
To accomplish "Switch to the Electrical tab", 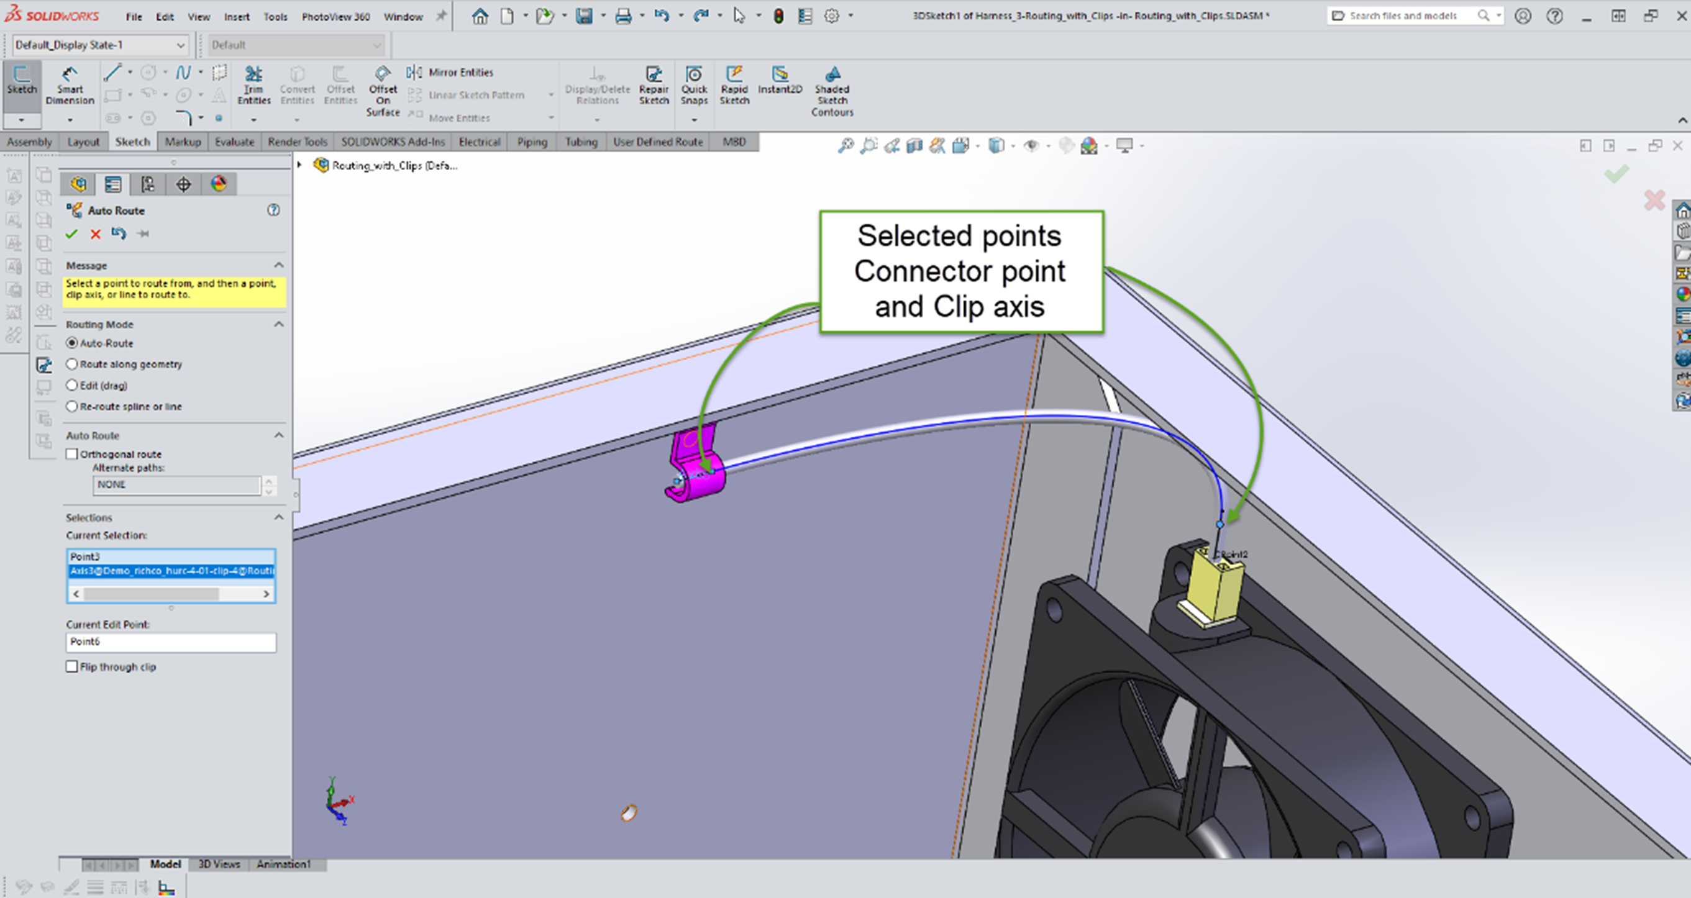I will [x=479, y=142].
